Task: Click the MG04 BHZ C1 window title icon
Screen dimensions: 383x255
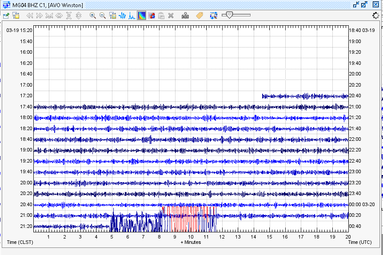Action: point(6,4)
